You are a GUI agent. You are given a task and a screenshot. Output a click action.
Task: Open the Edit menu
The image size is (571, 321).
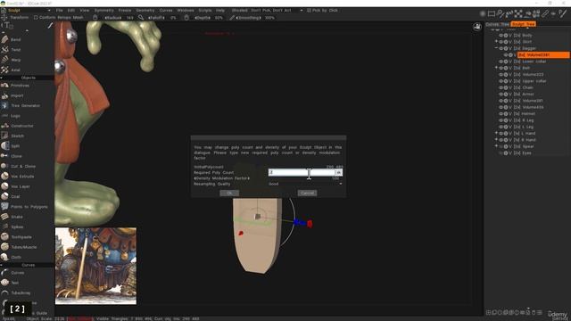[71, 10]
